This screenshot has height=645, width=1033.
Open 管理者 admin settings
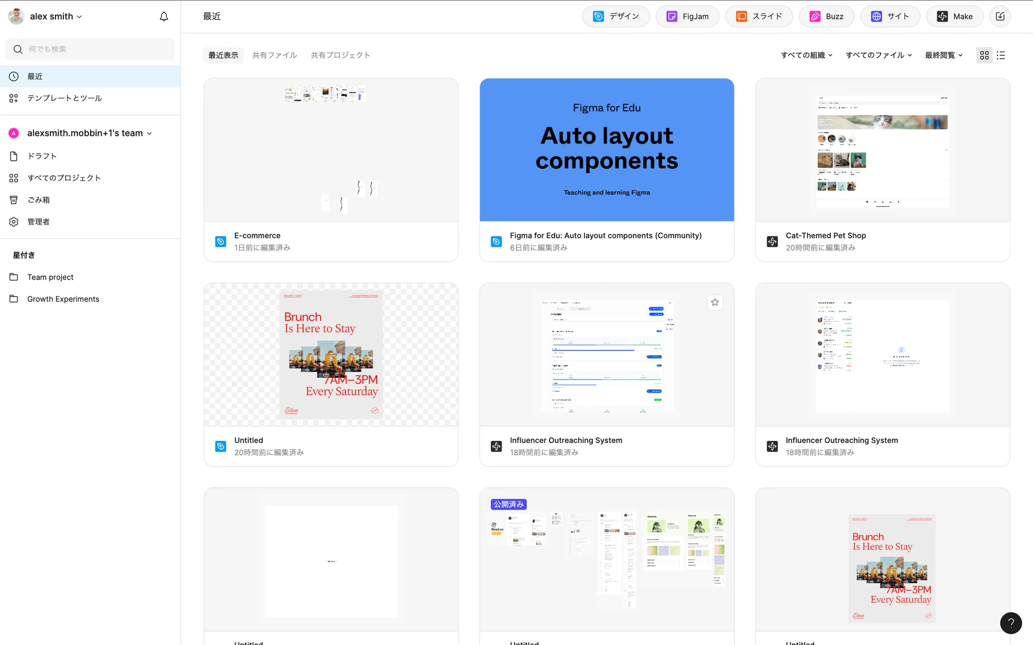click(38, 222)
